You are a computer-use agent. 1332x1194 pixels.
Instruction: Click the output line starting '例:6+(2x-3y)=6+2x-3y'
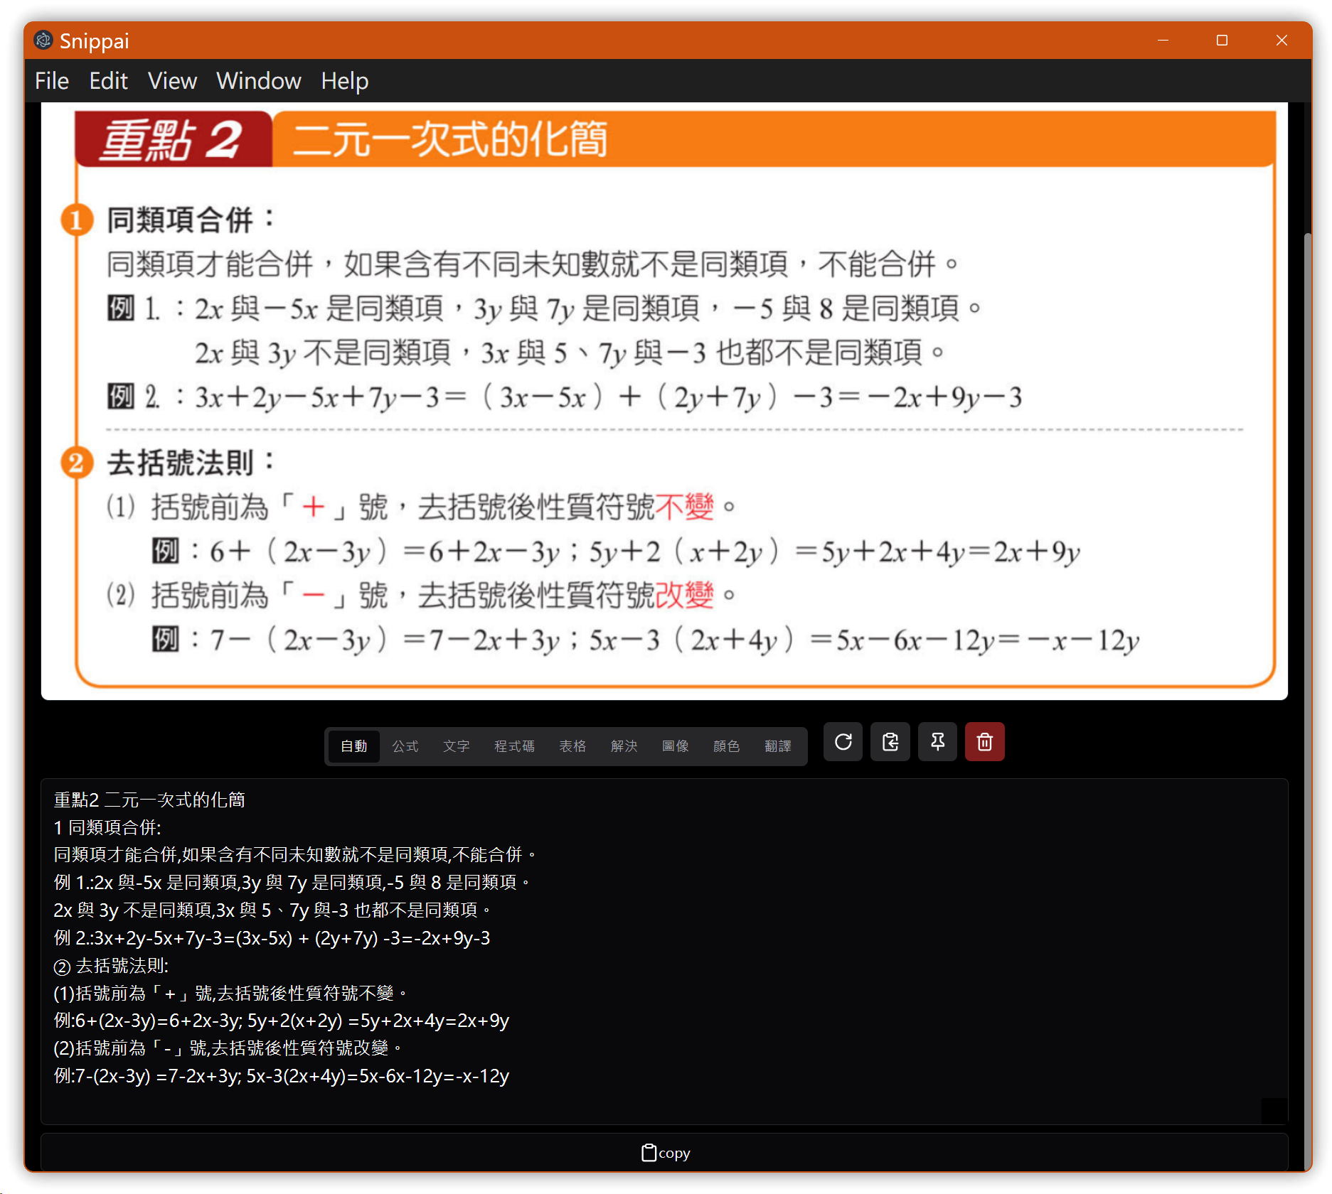pyautogui.click(x=282, y=1021)
